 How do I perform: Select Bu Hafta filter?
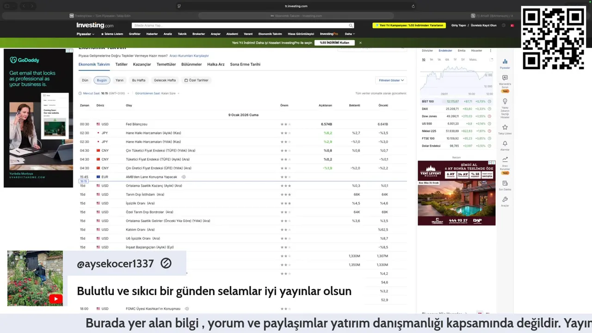pyautogui.click(x=139, y=80)
